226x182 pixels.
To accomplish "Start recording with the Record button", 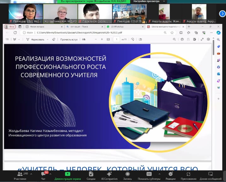I will 127,175.
